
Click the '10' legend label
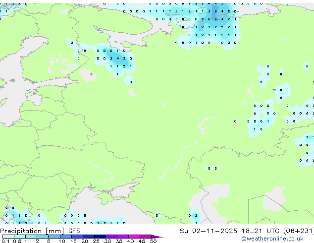[62, 241]
